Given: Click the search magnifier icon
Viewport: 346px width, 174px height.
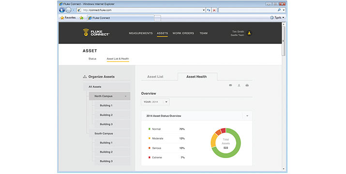Looking at the screenshot, I should click(279, 10).
